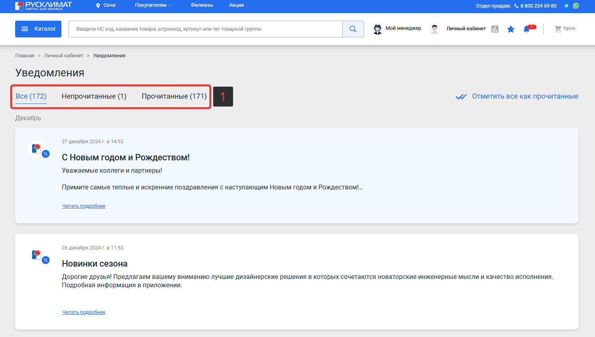The height and width of the screenshot is (337, 595).
Task: Click the Личный кабинет header label
Action: click(x=466, y=29)
